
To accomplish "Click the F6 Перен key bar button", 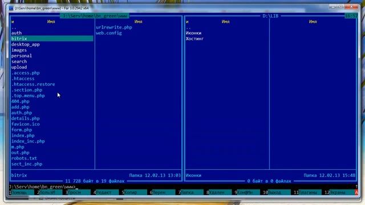I will pos(163,192).
